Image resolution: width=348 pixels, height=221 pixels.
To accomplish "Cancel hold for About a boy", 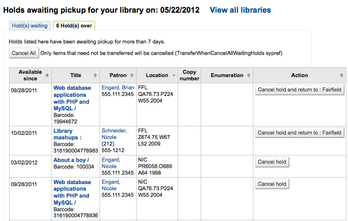I will (x=272, y=162).
